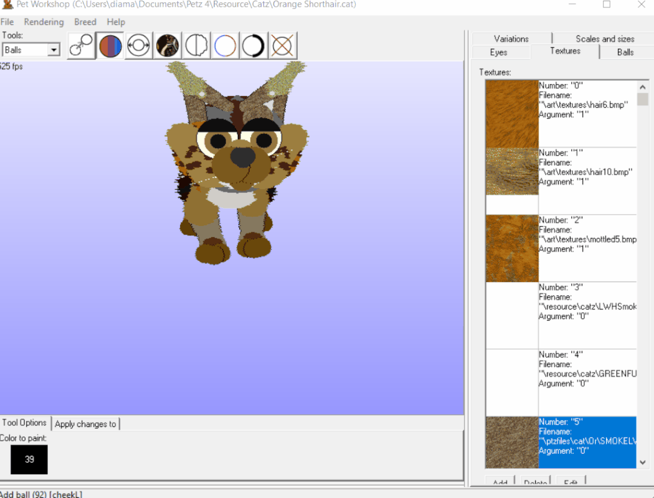Click the Add texture button

pos(500,482)
